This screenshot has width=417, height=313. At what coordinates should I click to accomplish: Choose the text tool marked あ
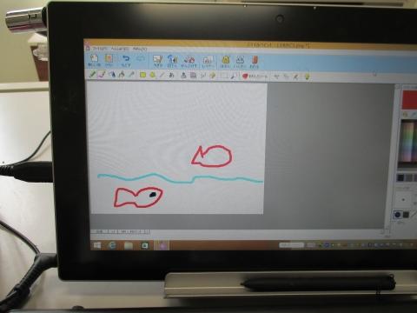pos(171,76)
